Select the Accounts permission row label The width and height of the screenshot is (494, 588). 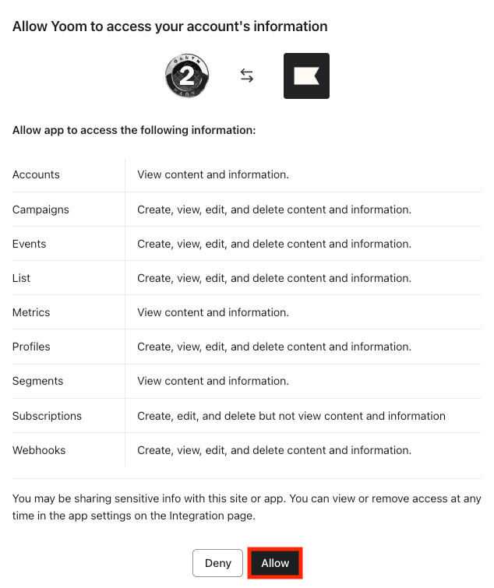point(36,174)
